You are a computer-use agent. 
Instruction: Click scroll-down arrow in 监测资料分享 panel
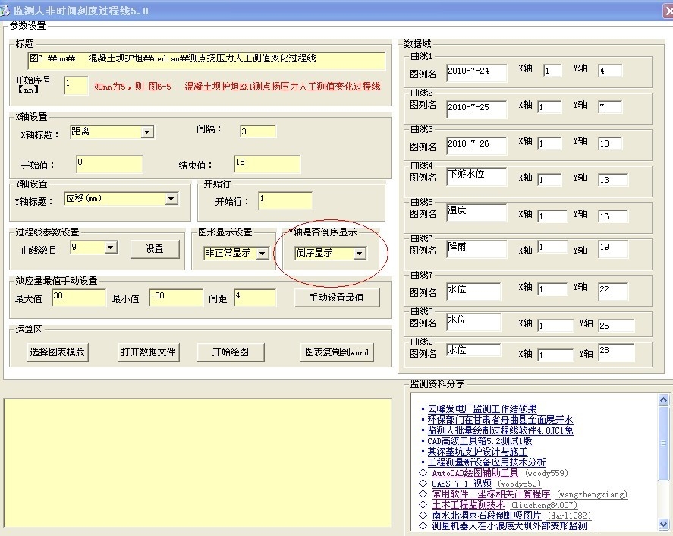pos(663,525)
